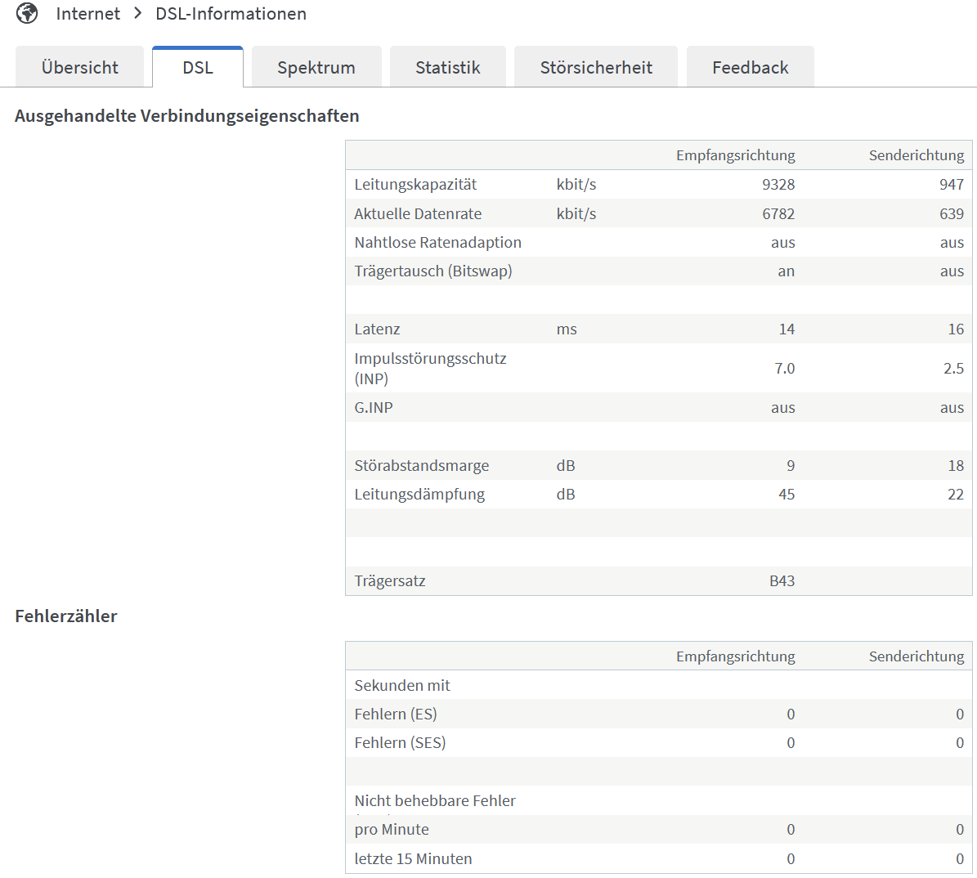Click the Nahtlose Ratenadaption label
Image resolution: width=977 pixels, height=878 pixels.
[x=438, y=243]
